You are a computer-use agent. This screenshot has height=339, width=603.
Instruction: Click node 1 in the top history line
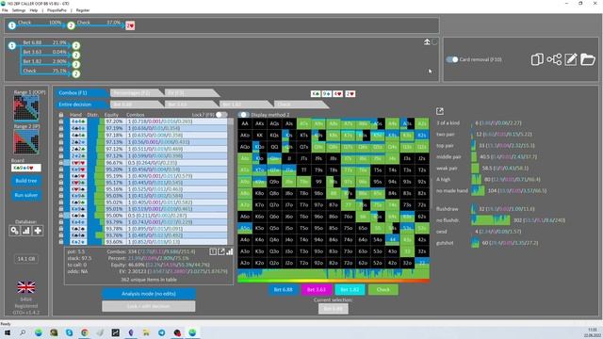[x=12, y=25]
